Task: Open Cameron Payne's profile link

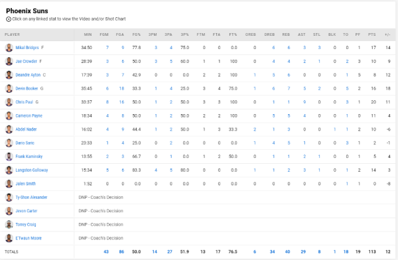Action: (x=29, y=116)
